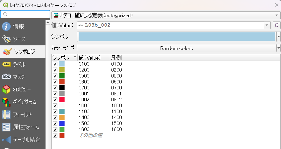Uncheck the 1400 category checkbox
Viewport: 281px width, 149px height.
[55, 118]
